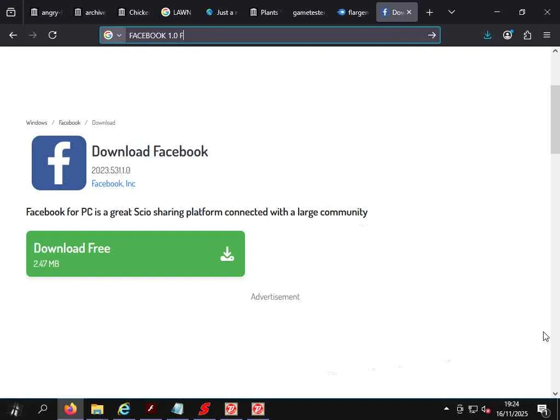This screenshot has width=560, height=420.
Task: Click the large Facebook app logo
Action: click(59, 163)
